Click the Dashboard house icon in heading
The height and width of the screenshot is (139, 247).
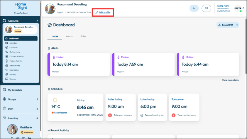tap(50, 25)
